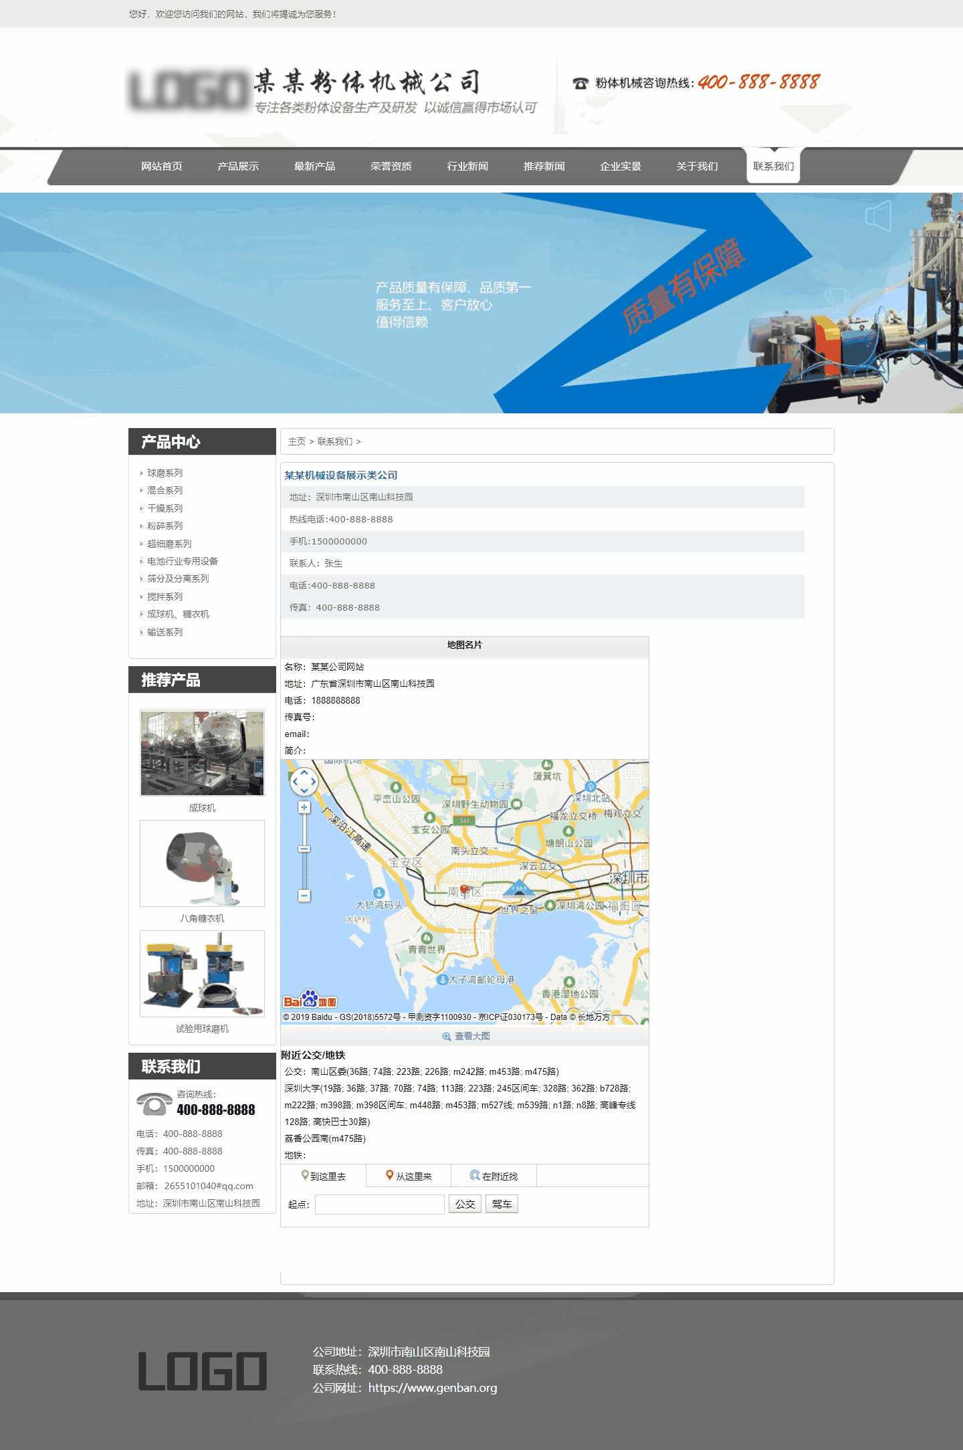Click the 起点 starting point input field
963x1450 pixels.
[x=379, y=1204]
